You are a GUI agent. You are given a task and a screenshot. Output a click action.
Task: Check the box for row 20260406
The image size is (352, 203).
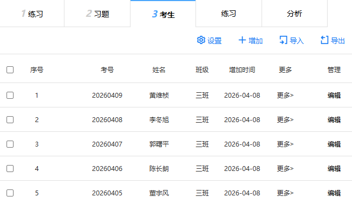pos(10,169)
